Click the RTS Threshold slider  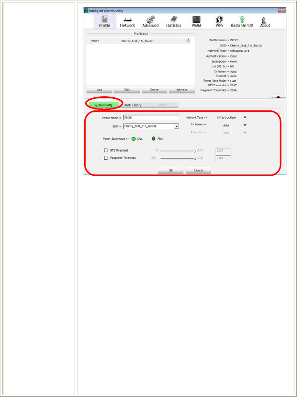point(178,151)
